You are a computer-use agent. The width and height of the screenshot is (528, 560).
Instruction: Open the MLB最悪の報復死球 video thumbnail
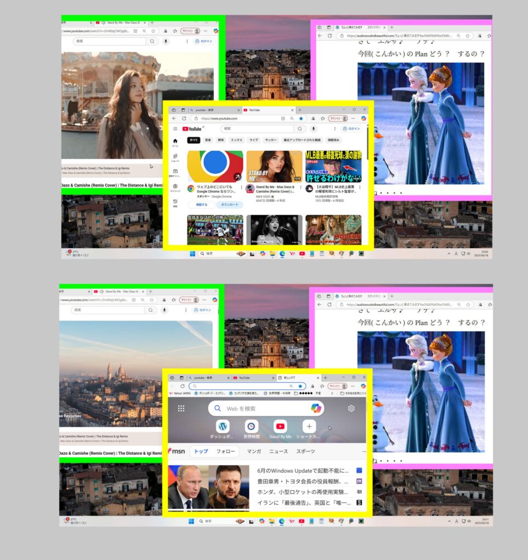[334, 166]
